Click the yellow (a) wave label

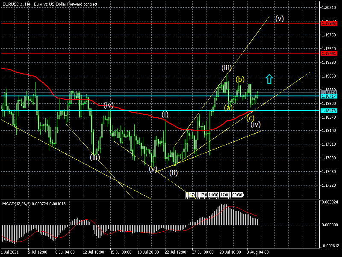229,108
